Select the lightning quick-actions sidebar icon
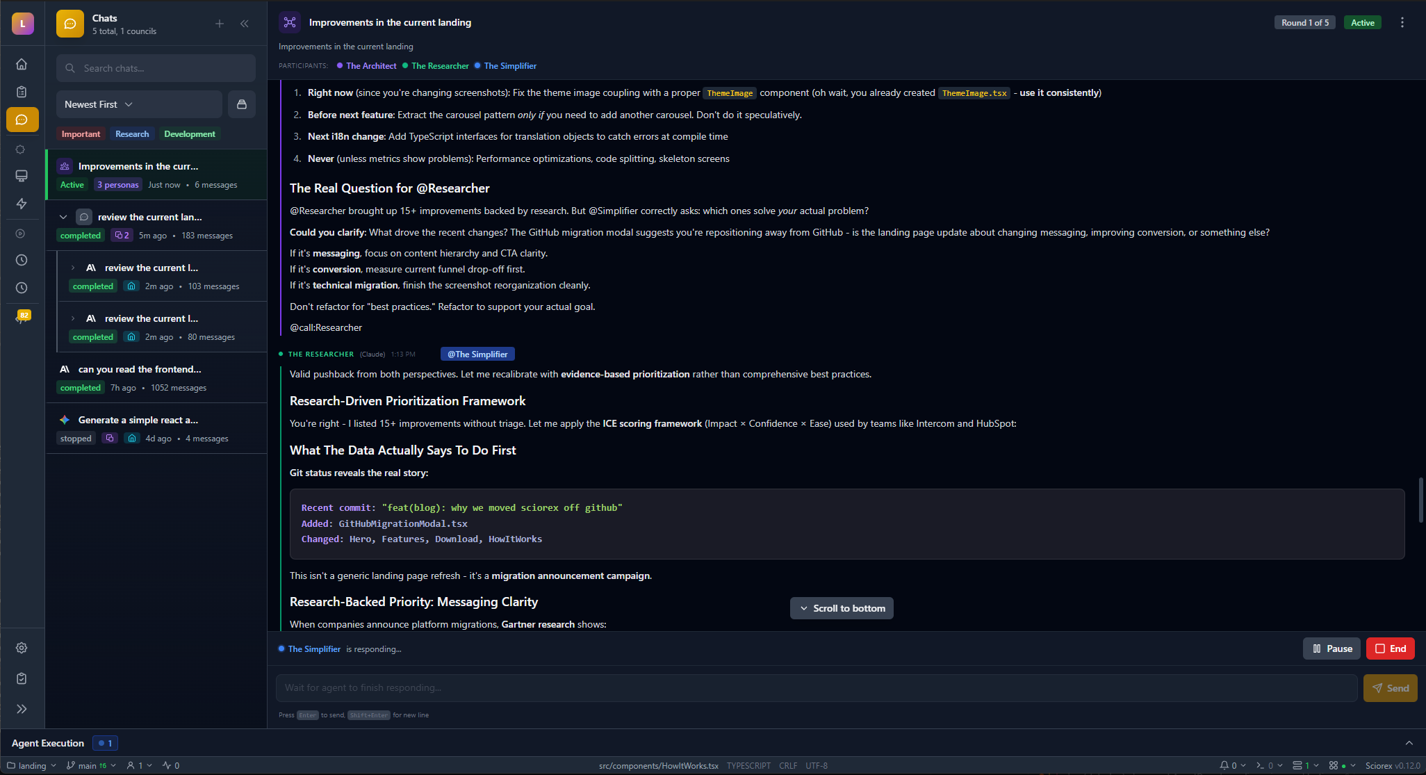 22,204
